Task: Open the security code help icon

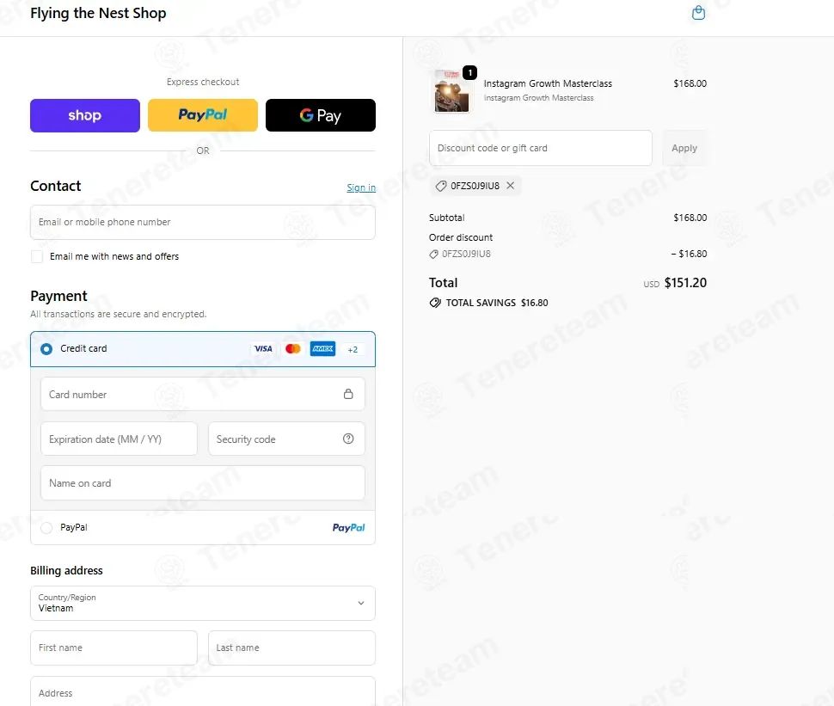Action: [x=348, y=439]
